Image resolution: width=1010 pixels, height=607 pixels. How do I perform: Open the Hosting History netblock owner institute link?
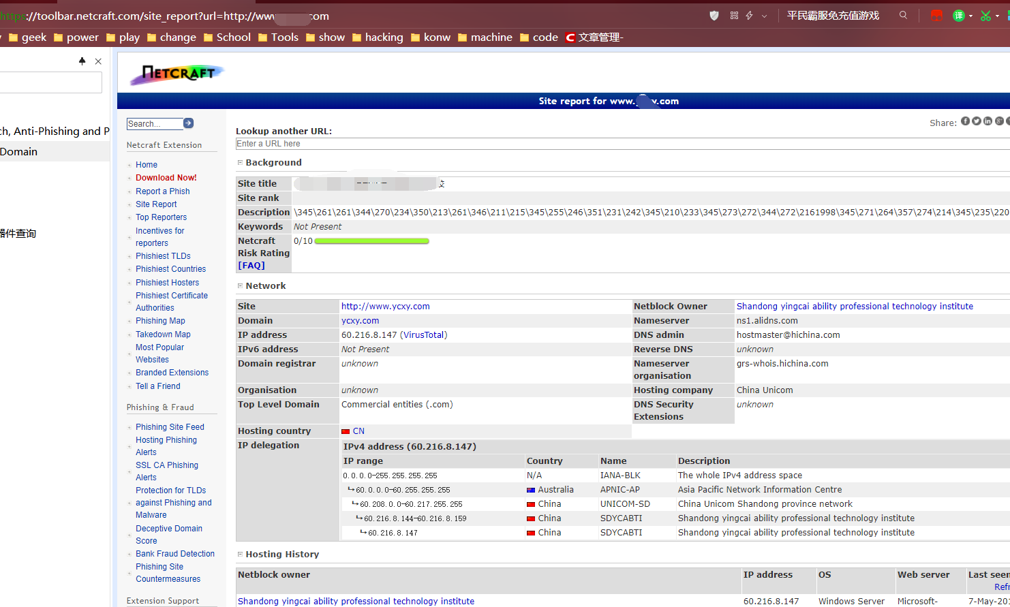[356, 601]
